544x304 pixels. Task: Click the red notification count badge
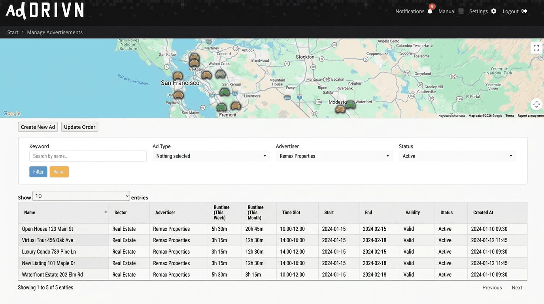432,6
